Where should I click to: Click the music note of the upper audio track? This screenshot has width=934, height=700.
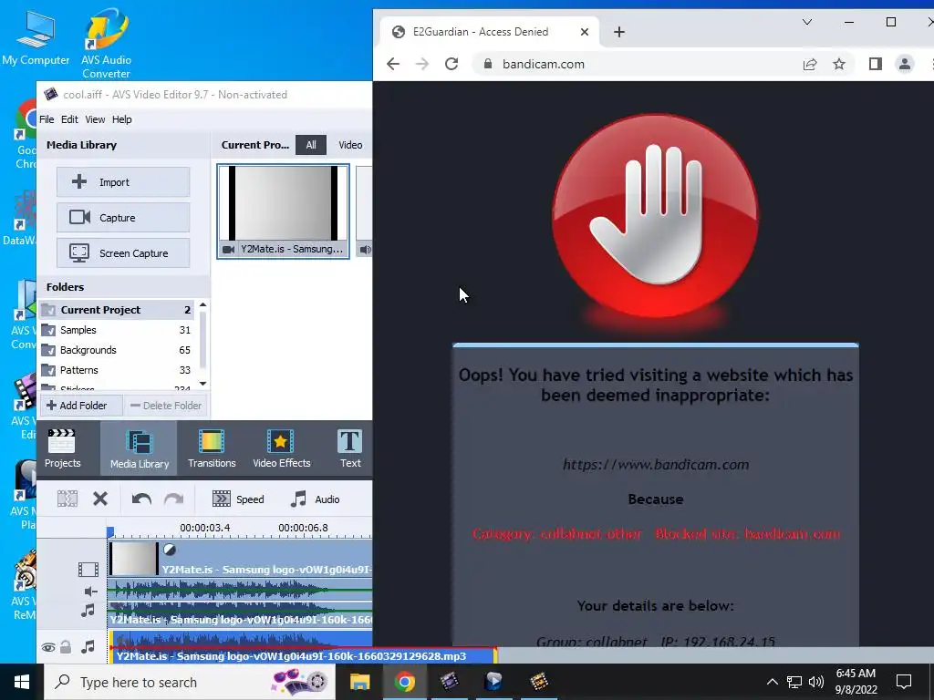pos(88,611)
